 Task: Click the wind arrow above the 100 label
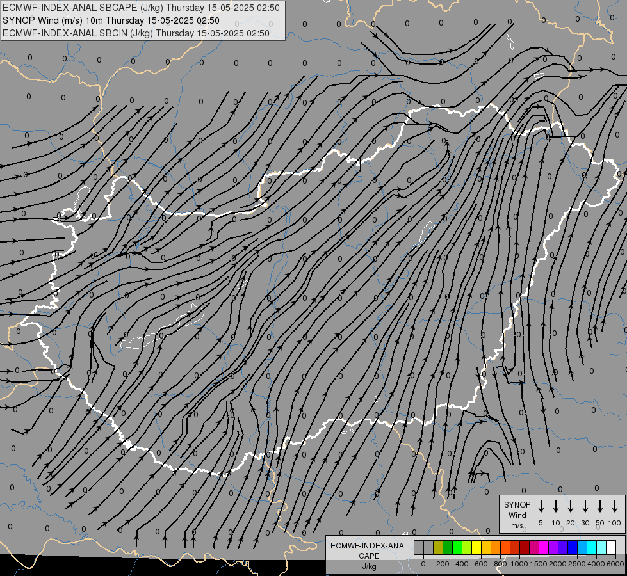click(615, 506)
